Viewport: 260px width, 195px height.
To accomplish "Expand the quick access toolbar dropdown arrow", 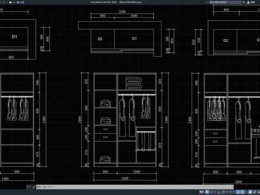I will click(x=14, y=2).
